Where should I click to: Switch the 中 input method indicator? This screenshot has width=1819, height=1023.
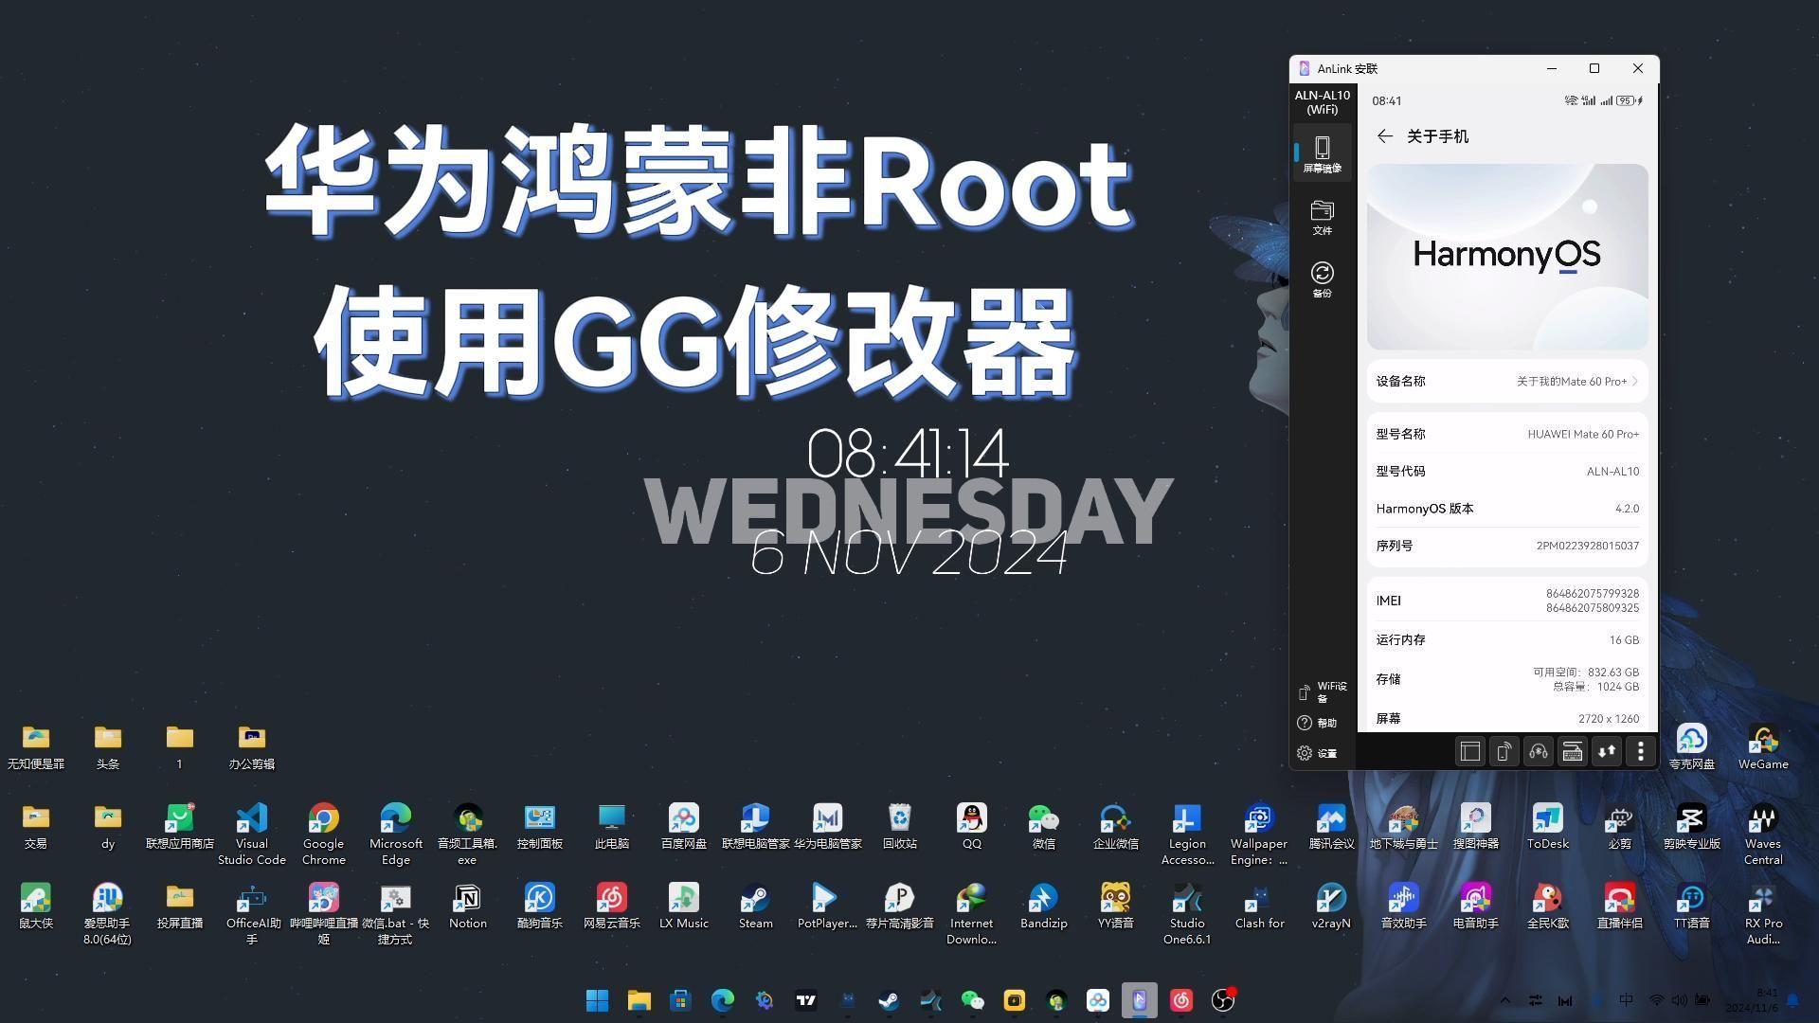[x=1626, y=1000]
